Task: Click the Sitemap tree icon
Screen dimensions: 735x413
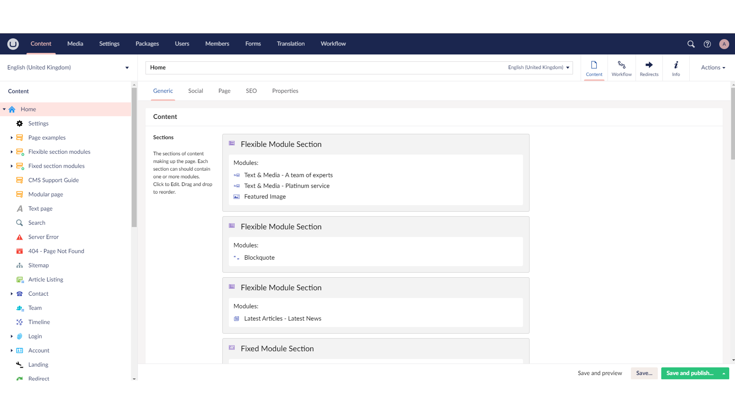Action: coord(20,265)
